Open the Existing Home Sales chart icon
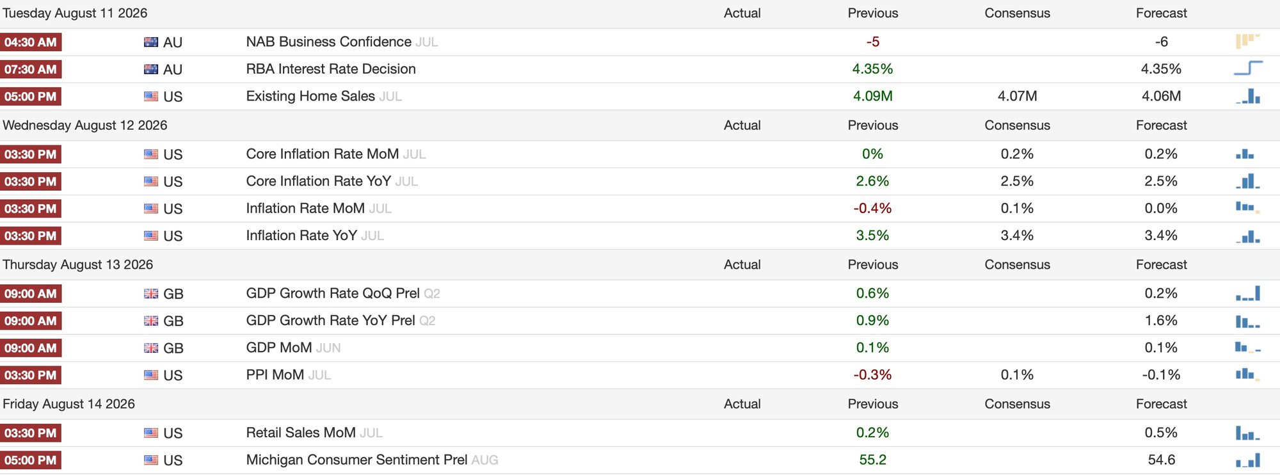The width and height of the screenshot is (1280, 475). coord(1248,96)
